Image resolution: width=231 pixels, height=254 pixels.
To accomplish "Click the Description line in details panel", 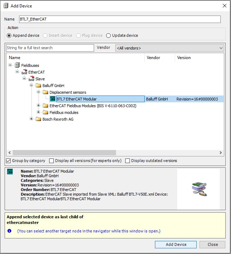I will pyautogui.click(x=94, y=196).
